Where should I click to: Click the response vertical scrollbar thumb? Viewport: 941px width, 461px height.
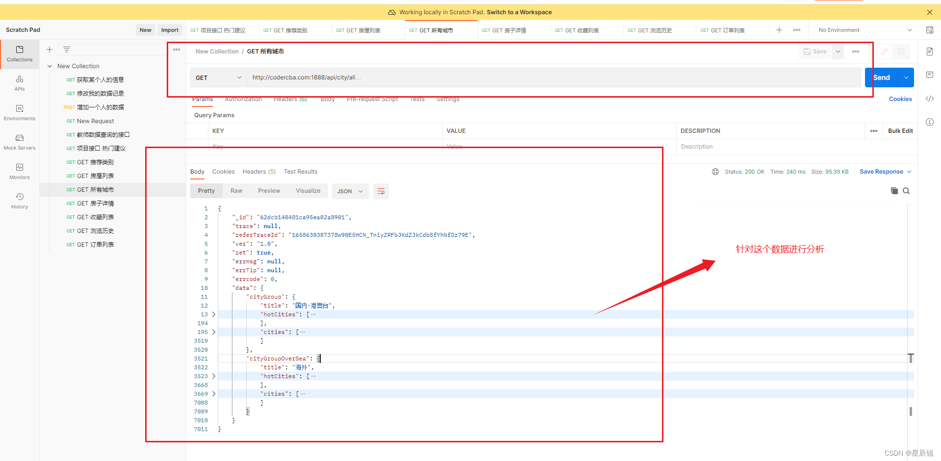pos(911,411)
